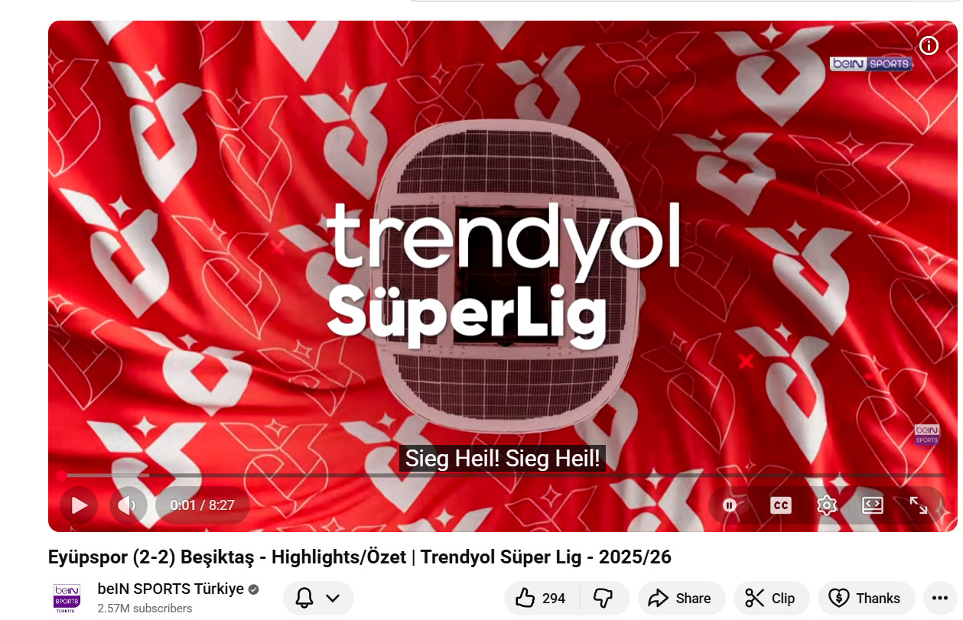963x620 pixels.
Task: Toggle the autoplay switch
Action: tap(730, 505)
